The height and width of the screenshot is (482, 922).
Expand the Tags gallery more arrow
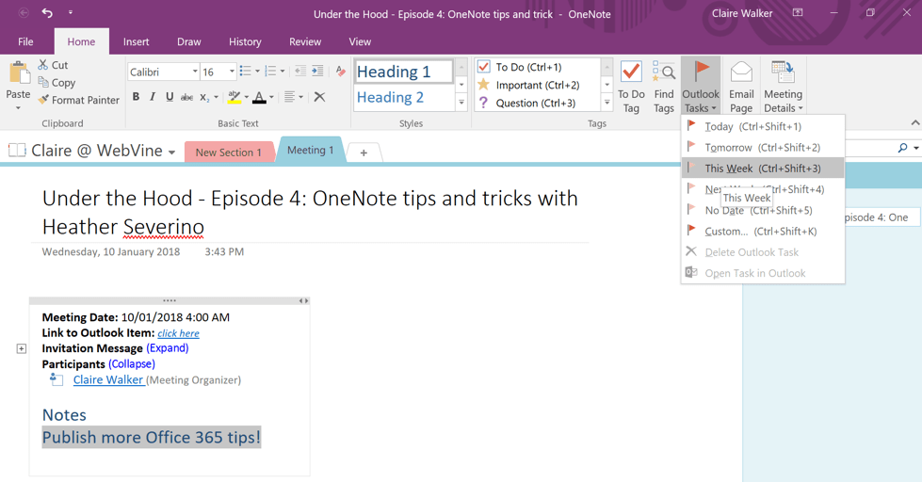[607, 103]
